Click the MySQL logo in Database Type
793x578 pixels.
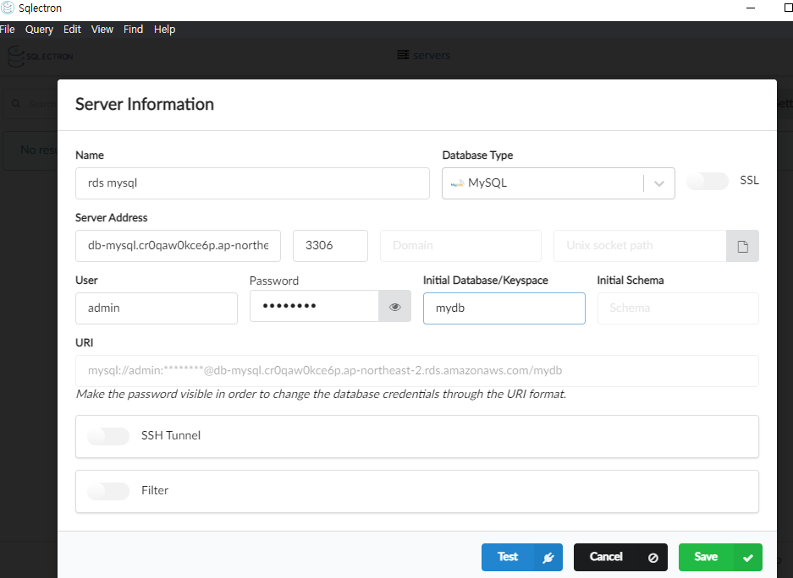pos(457,183)
